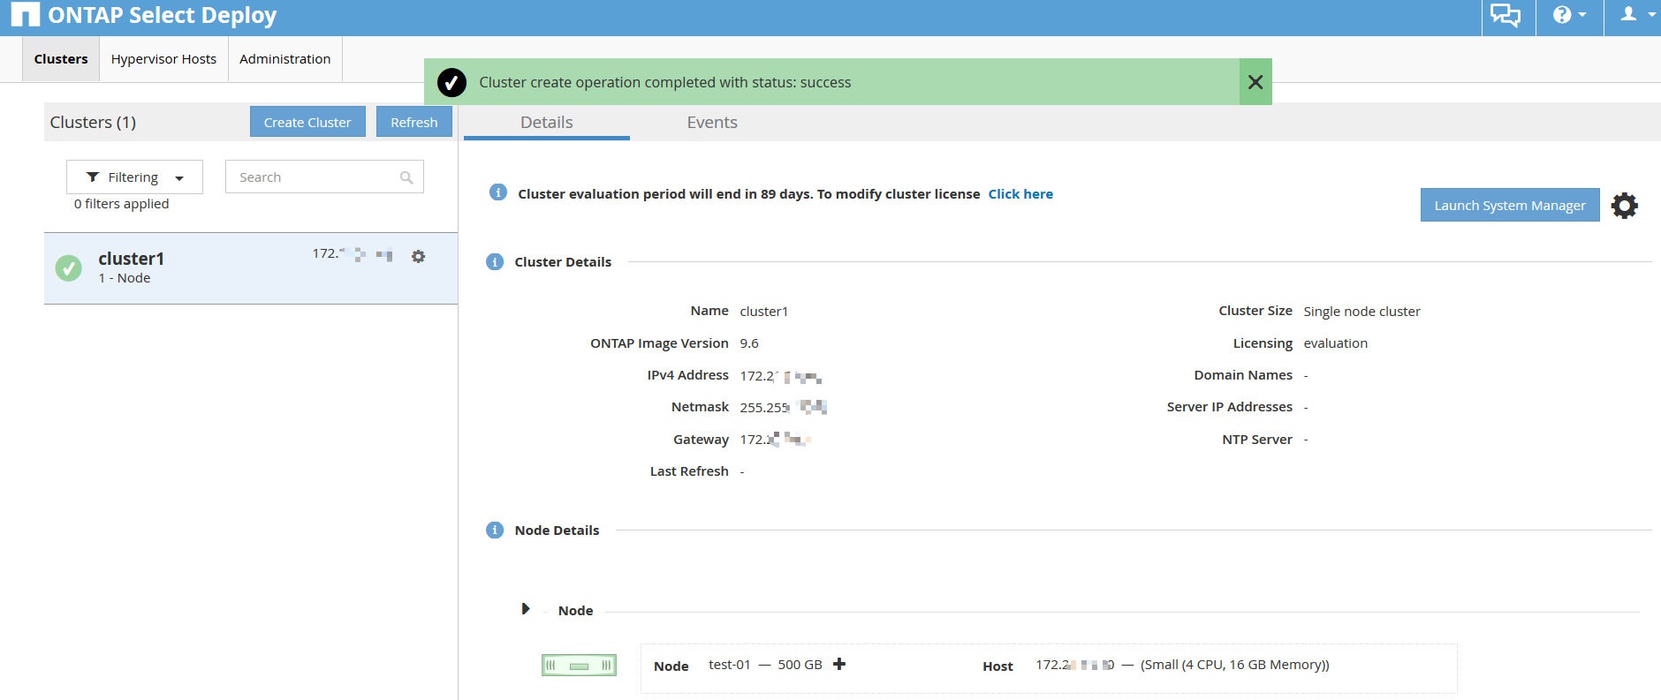Click the 500 GB storage value
The width and height of the screenshot is (1661, 700).
point(800,665)
